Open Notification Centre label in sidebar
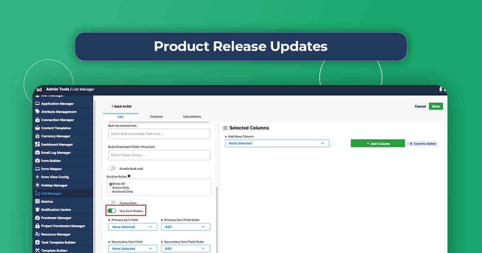 pyautogui.click(x=56, y=210)
